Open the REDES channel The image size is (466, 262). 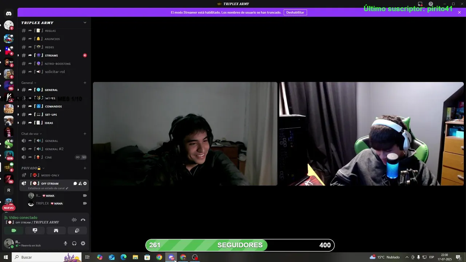(x=54, y=47)
